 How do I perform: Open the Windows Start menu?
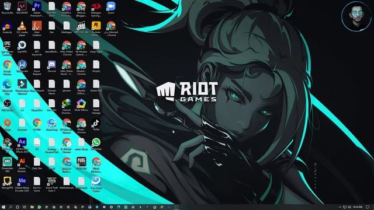point(4,207)
